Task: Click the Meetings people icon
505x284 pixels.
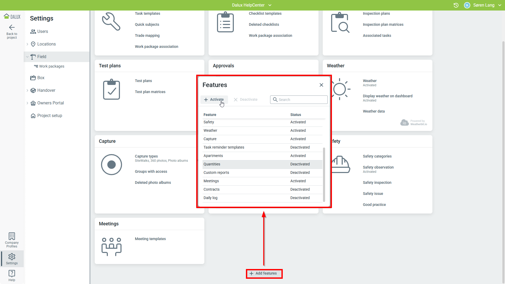Action: (112, 247)
